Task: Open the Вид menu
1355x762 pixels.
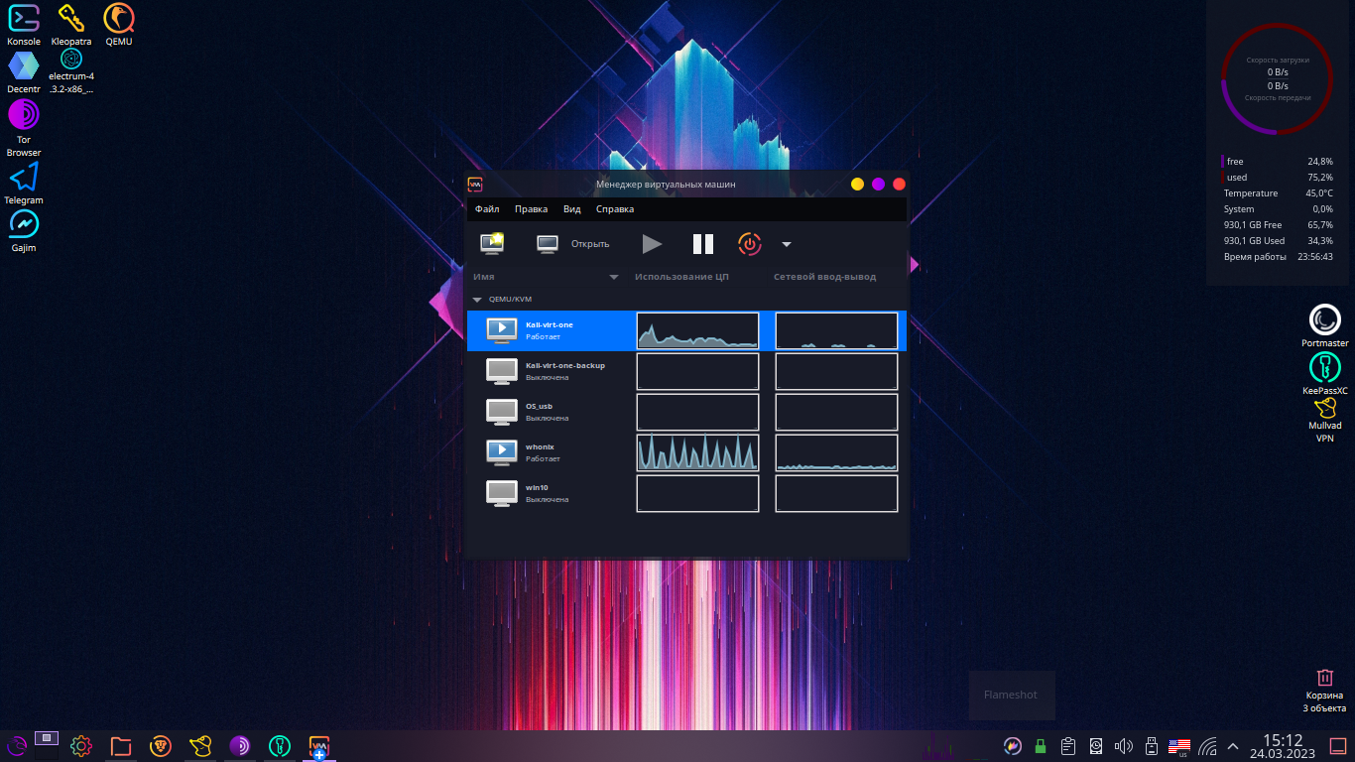Action: [571, 209]
